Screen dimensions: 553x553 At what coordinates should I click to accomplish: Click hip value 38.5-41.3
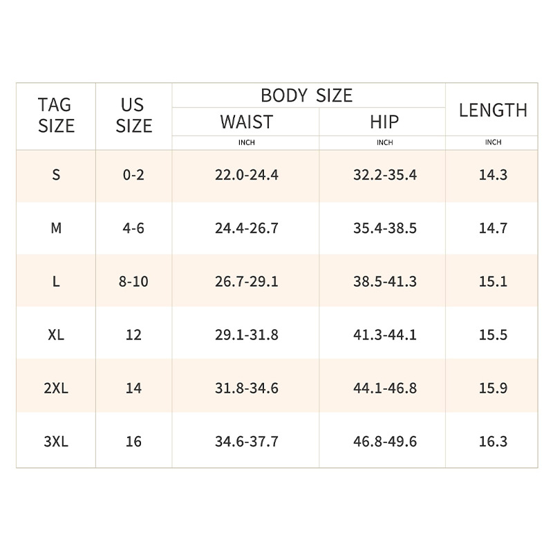pos(384,281)
